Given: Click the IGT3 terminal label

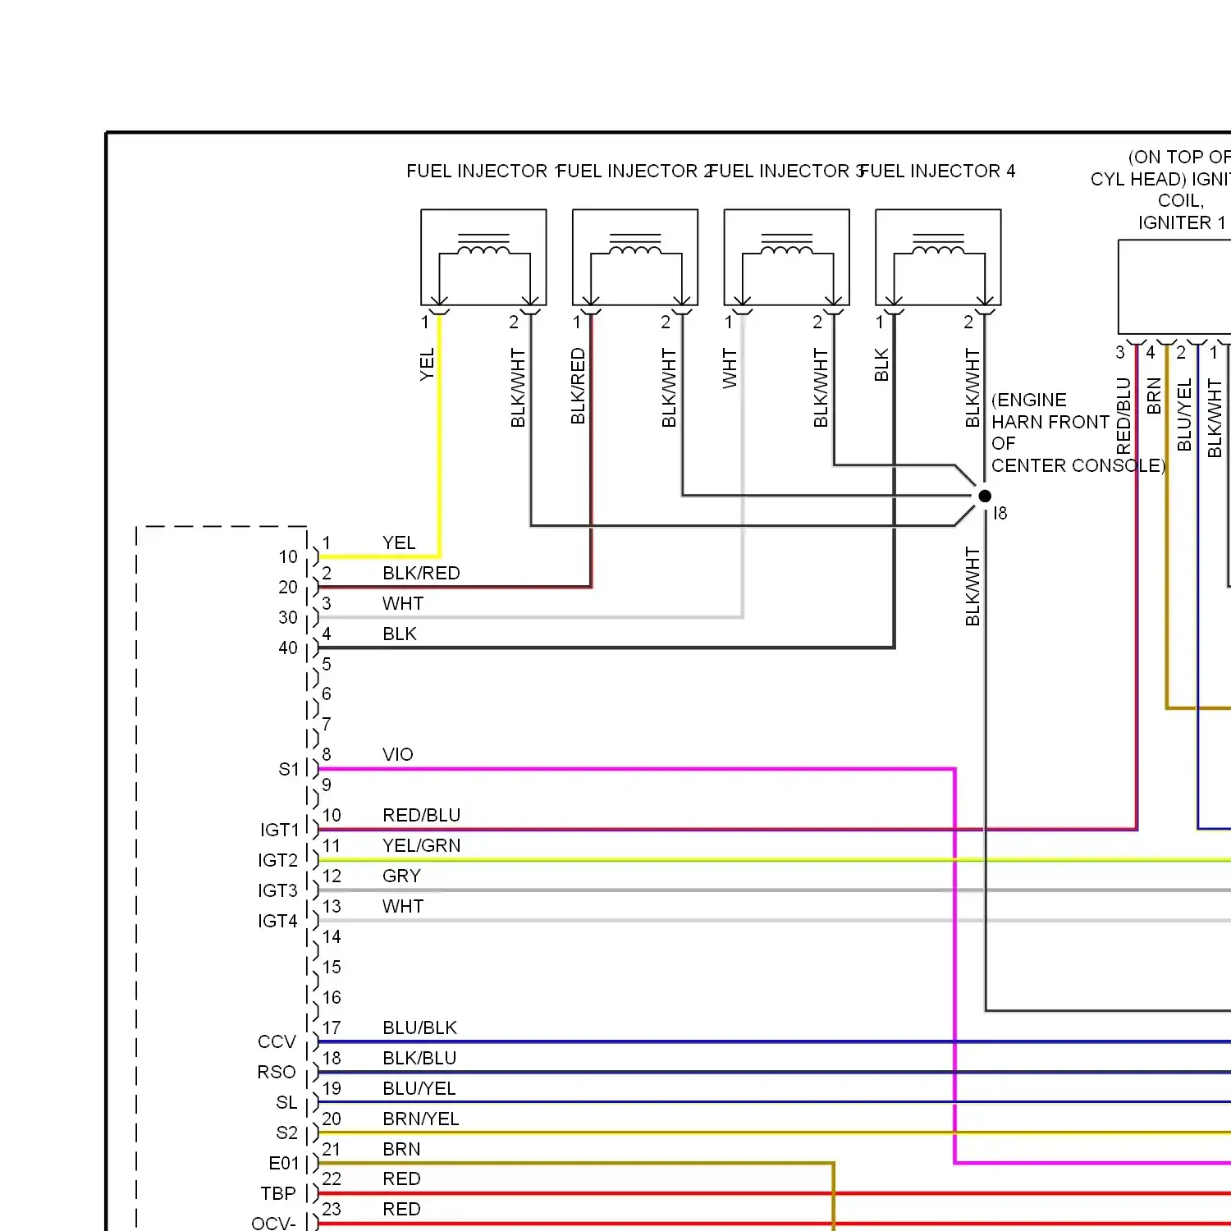Looking at the screenshot, I should coord(278,890).
